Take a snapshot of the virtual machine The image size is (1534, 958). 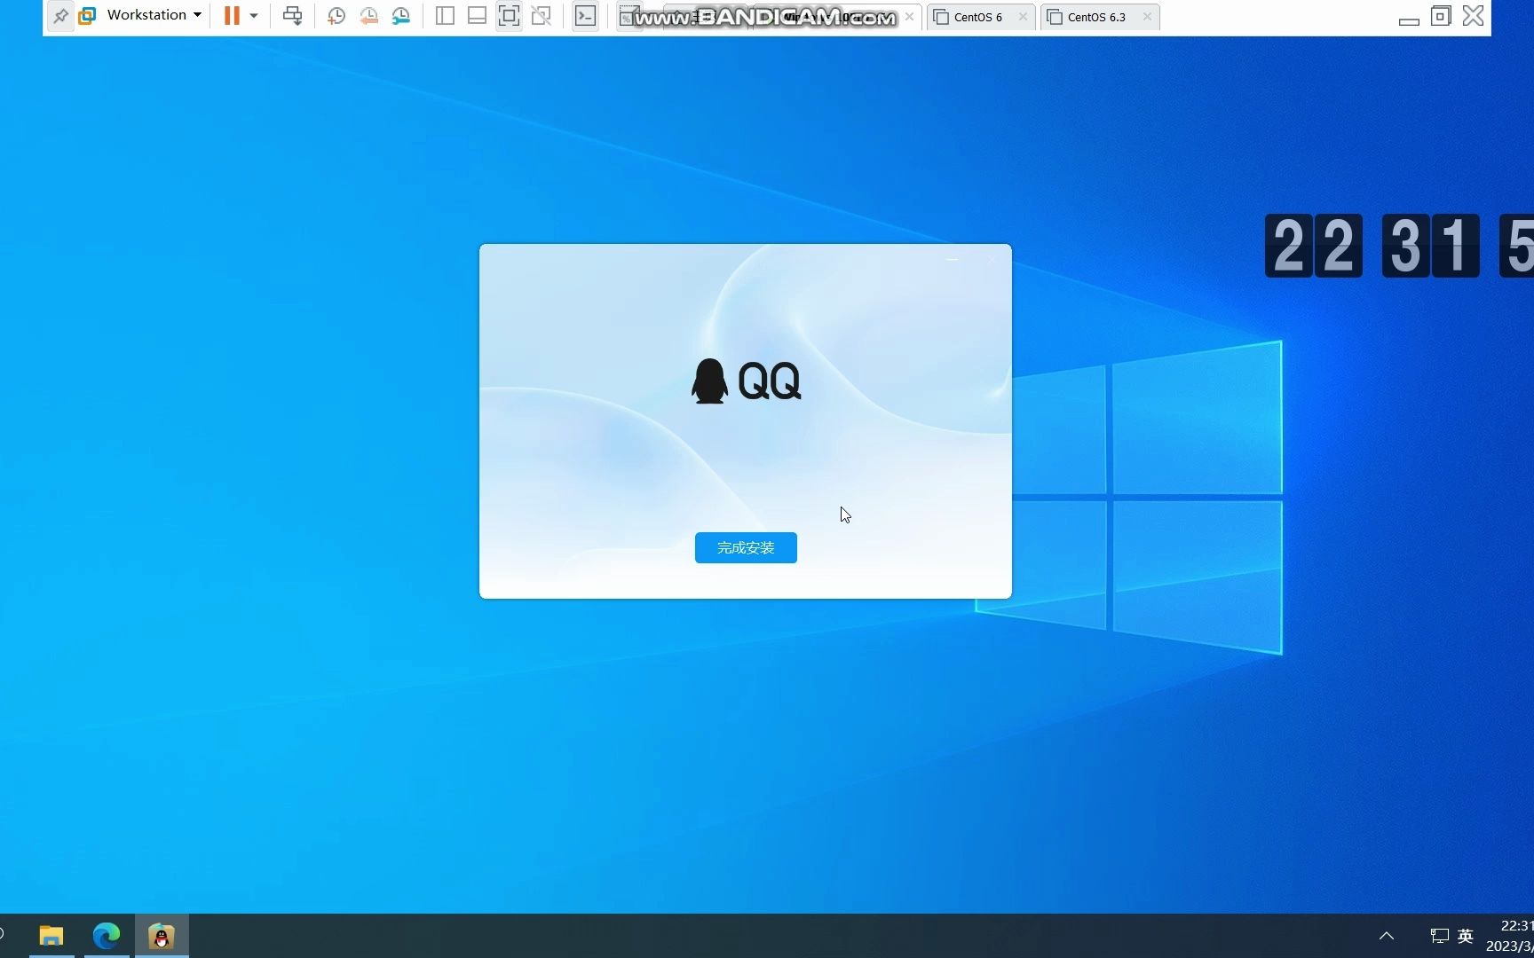(336, 15)
